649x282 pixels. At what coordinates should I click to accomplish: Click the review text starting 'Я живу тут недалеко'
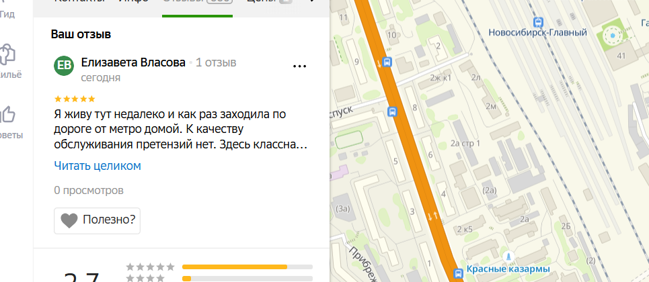coord(180,130)
